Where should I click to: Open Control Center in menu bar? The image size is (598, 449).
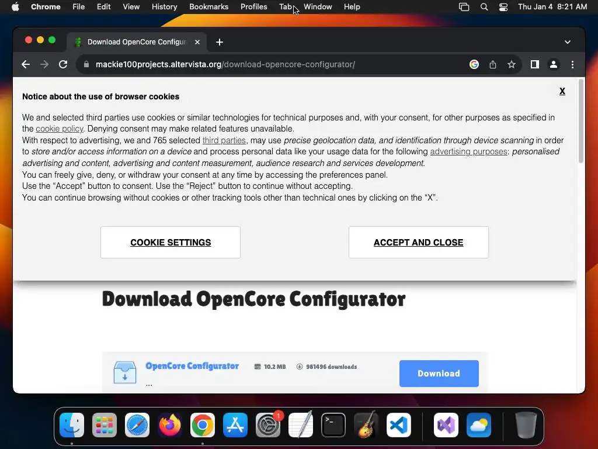point(503,7)
